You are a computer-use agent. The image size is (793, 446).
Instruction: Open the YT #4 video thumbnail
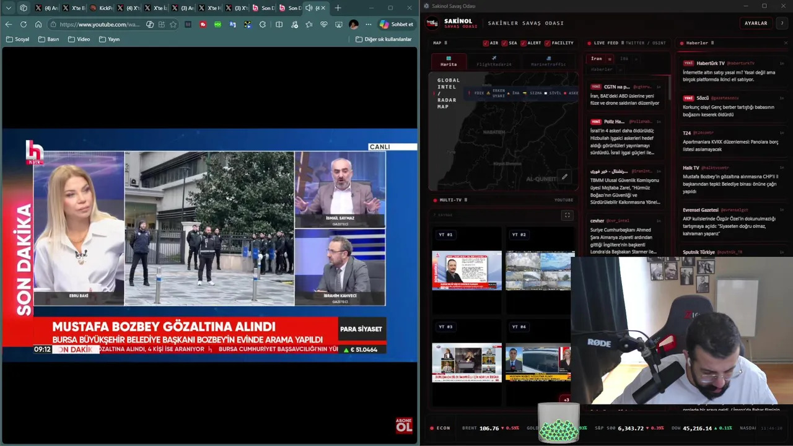[538, 362]
